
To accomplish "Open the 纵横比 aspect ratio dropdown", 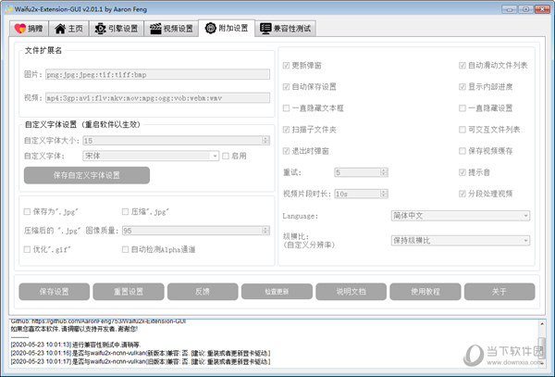I will click(461, 241).
